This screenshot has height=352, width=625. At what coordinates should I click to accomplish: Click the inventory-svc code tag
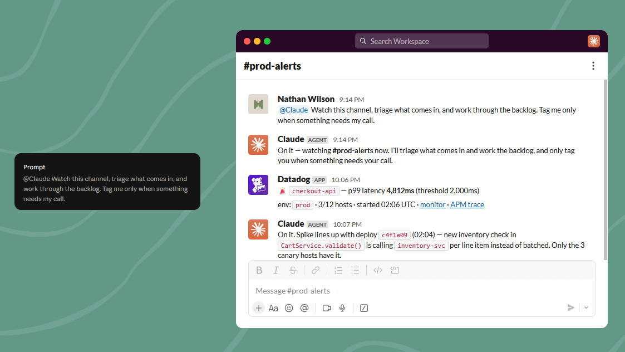pos(421,246)
